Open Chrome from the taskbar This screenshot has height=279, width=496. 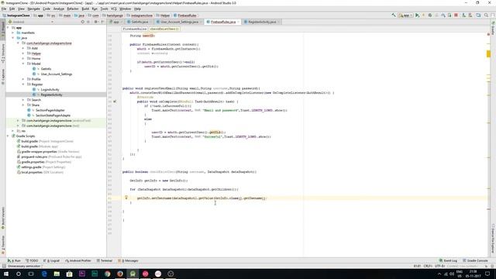(x=107, y=274)
